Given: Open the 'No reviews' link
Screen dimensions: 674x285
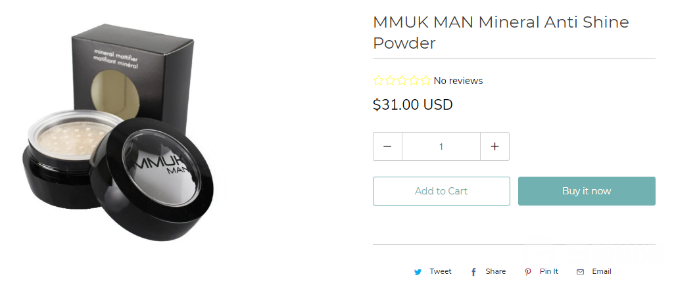Looking at the screenshot, I should pyautogui.click(x=458, y=81).
